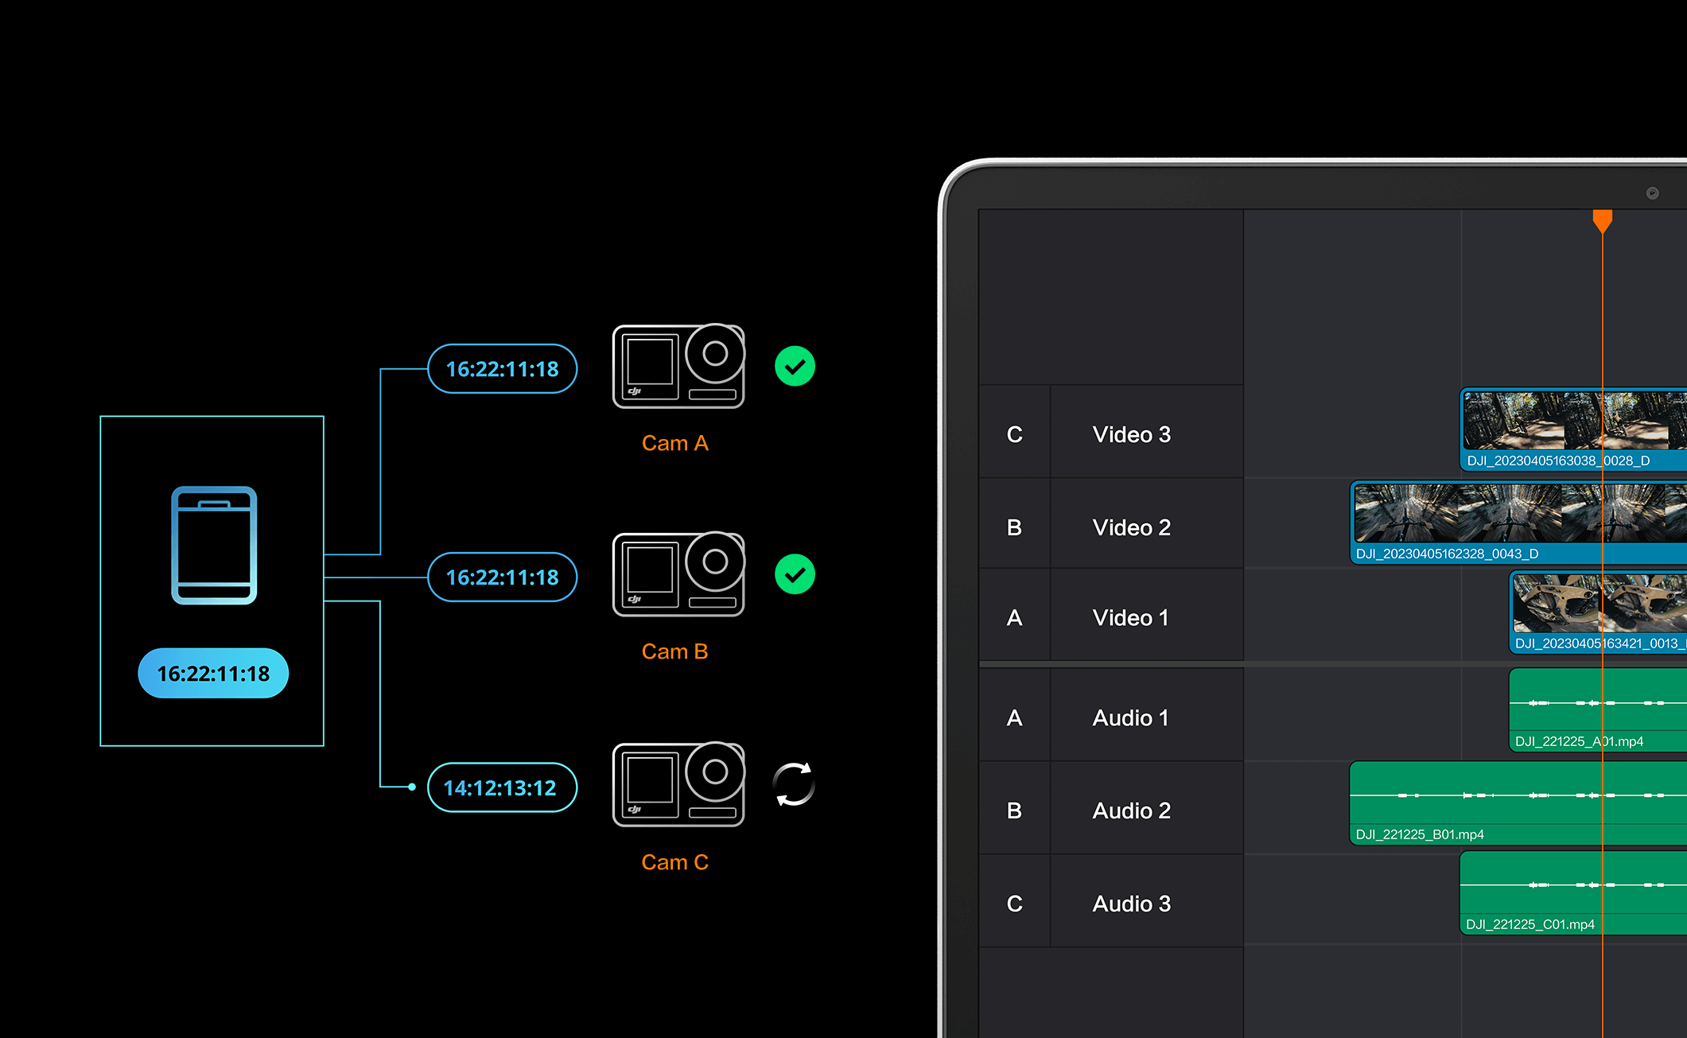Select the Video 3 track header
The width and height of the screenshot is (1687, 1038).
click(x=1131, y=434)
